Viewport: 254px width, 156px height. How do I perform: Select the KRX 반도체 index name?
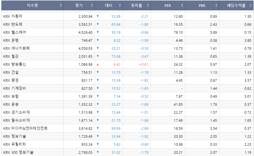click(x=13, y=24)
